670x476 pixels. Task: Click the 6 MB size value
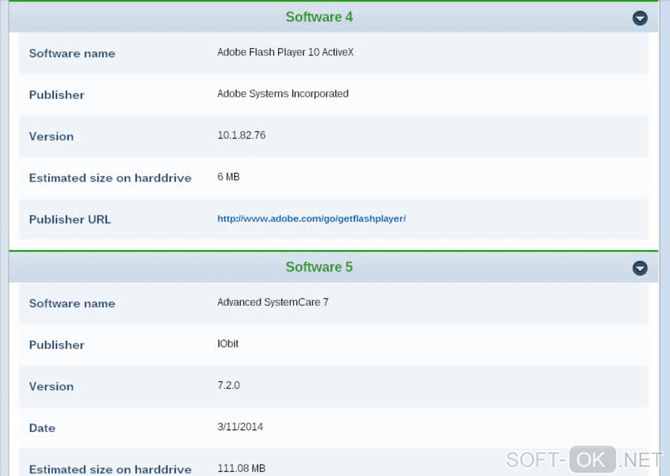(229, 177)
